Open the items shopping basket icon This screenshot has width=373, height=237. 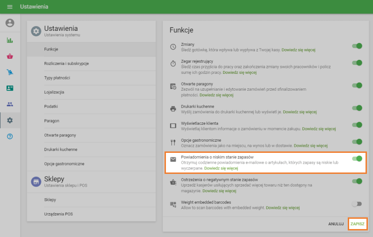tap(10, 56)
